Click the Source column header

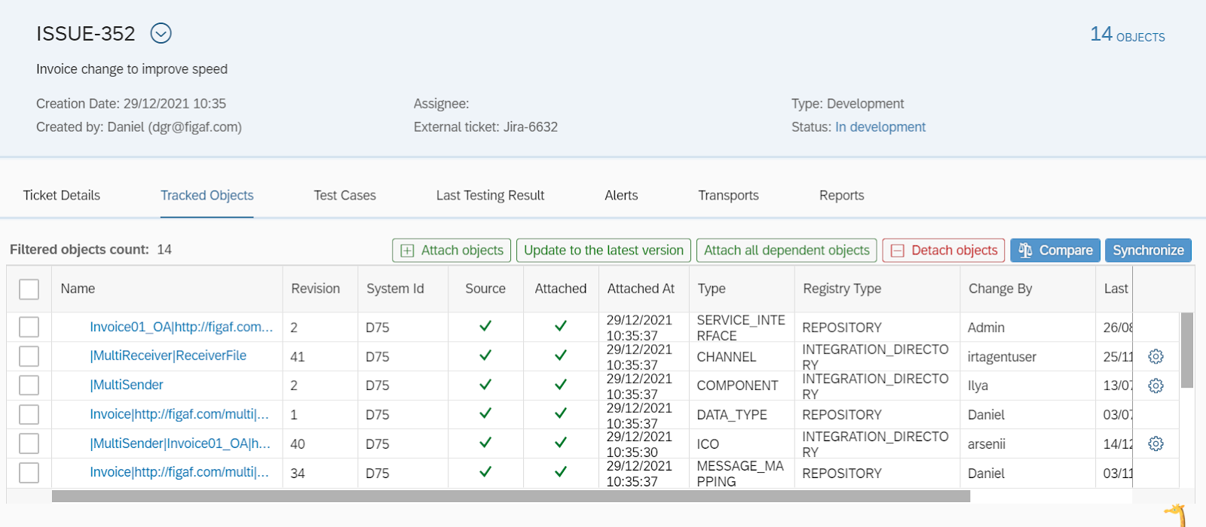485,288
